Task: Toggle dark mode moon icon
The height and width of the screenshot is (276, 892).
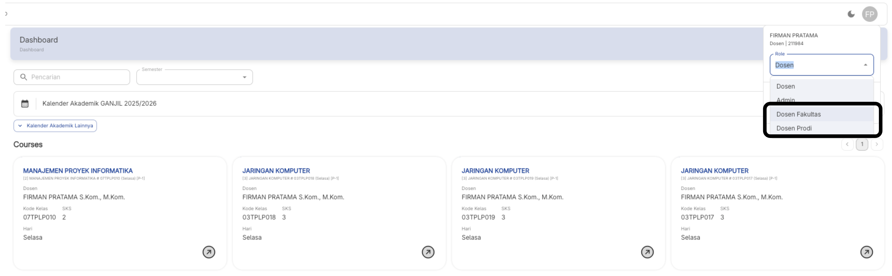Action: coord(851,14)
